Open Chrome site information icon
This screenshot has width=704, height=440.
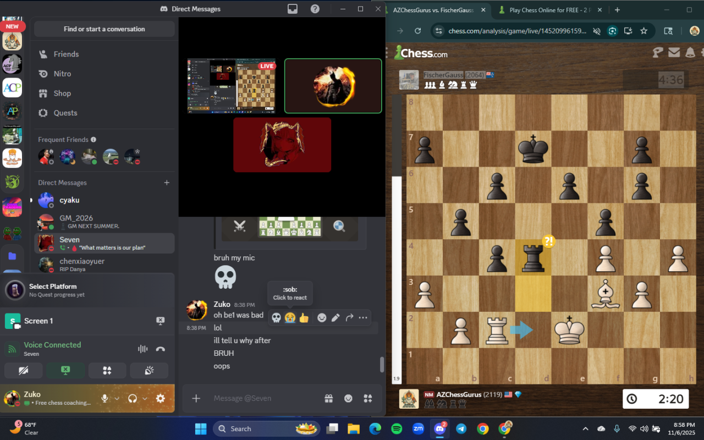pos(438,31)
